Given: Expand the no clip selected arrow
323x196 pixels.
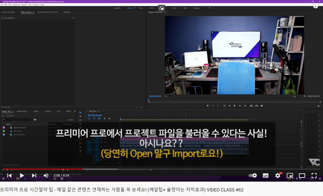Looking at the screenshot, I should [x=73, y=18].
